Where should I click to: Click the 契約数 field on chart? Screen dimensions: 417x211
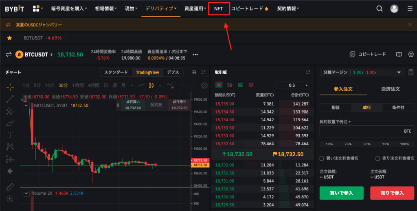156,105
